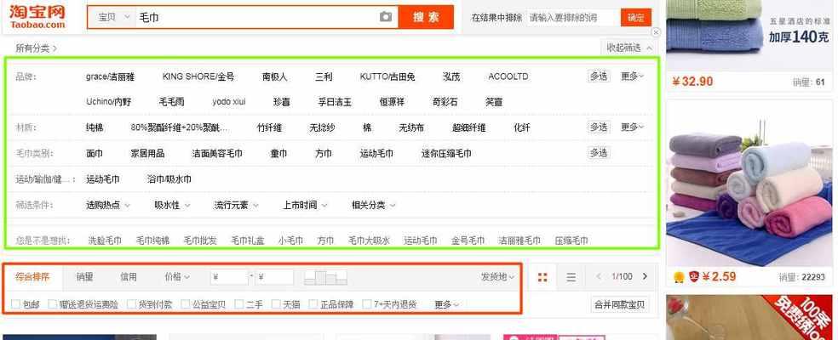
Task: Expand 更多 in the 材质 row
Action: click(x=632, y=127)
